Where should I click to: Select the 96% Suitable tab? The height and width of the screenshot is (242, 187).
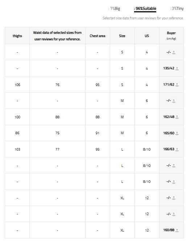pos(145,8)
